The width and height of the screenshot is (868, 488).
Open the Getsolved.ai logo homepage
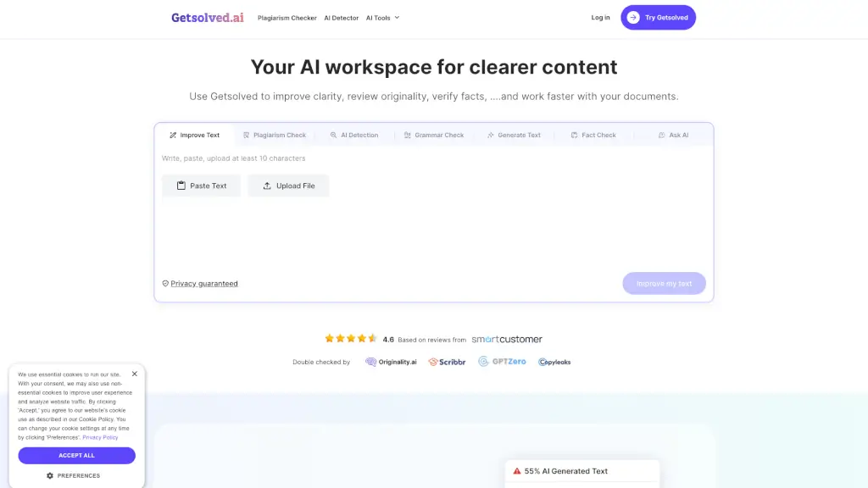click(207, 18)
